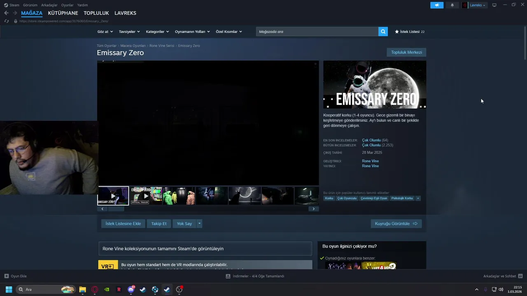Open Rone Vine developer link

click(370, 161)
